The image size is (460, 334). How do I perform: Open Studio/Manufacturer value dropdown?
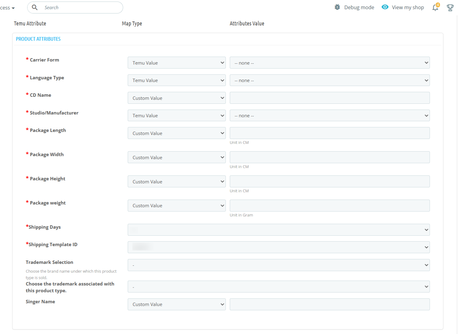tap(329, 116)
